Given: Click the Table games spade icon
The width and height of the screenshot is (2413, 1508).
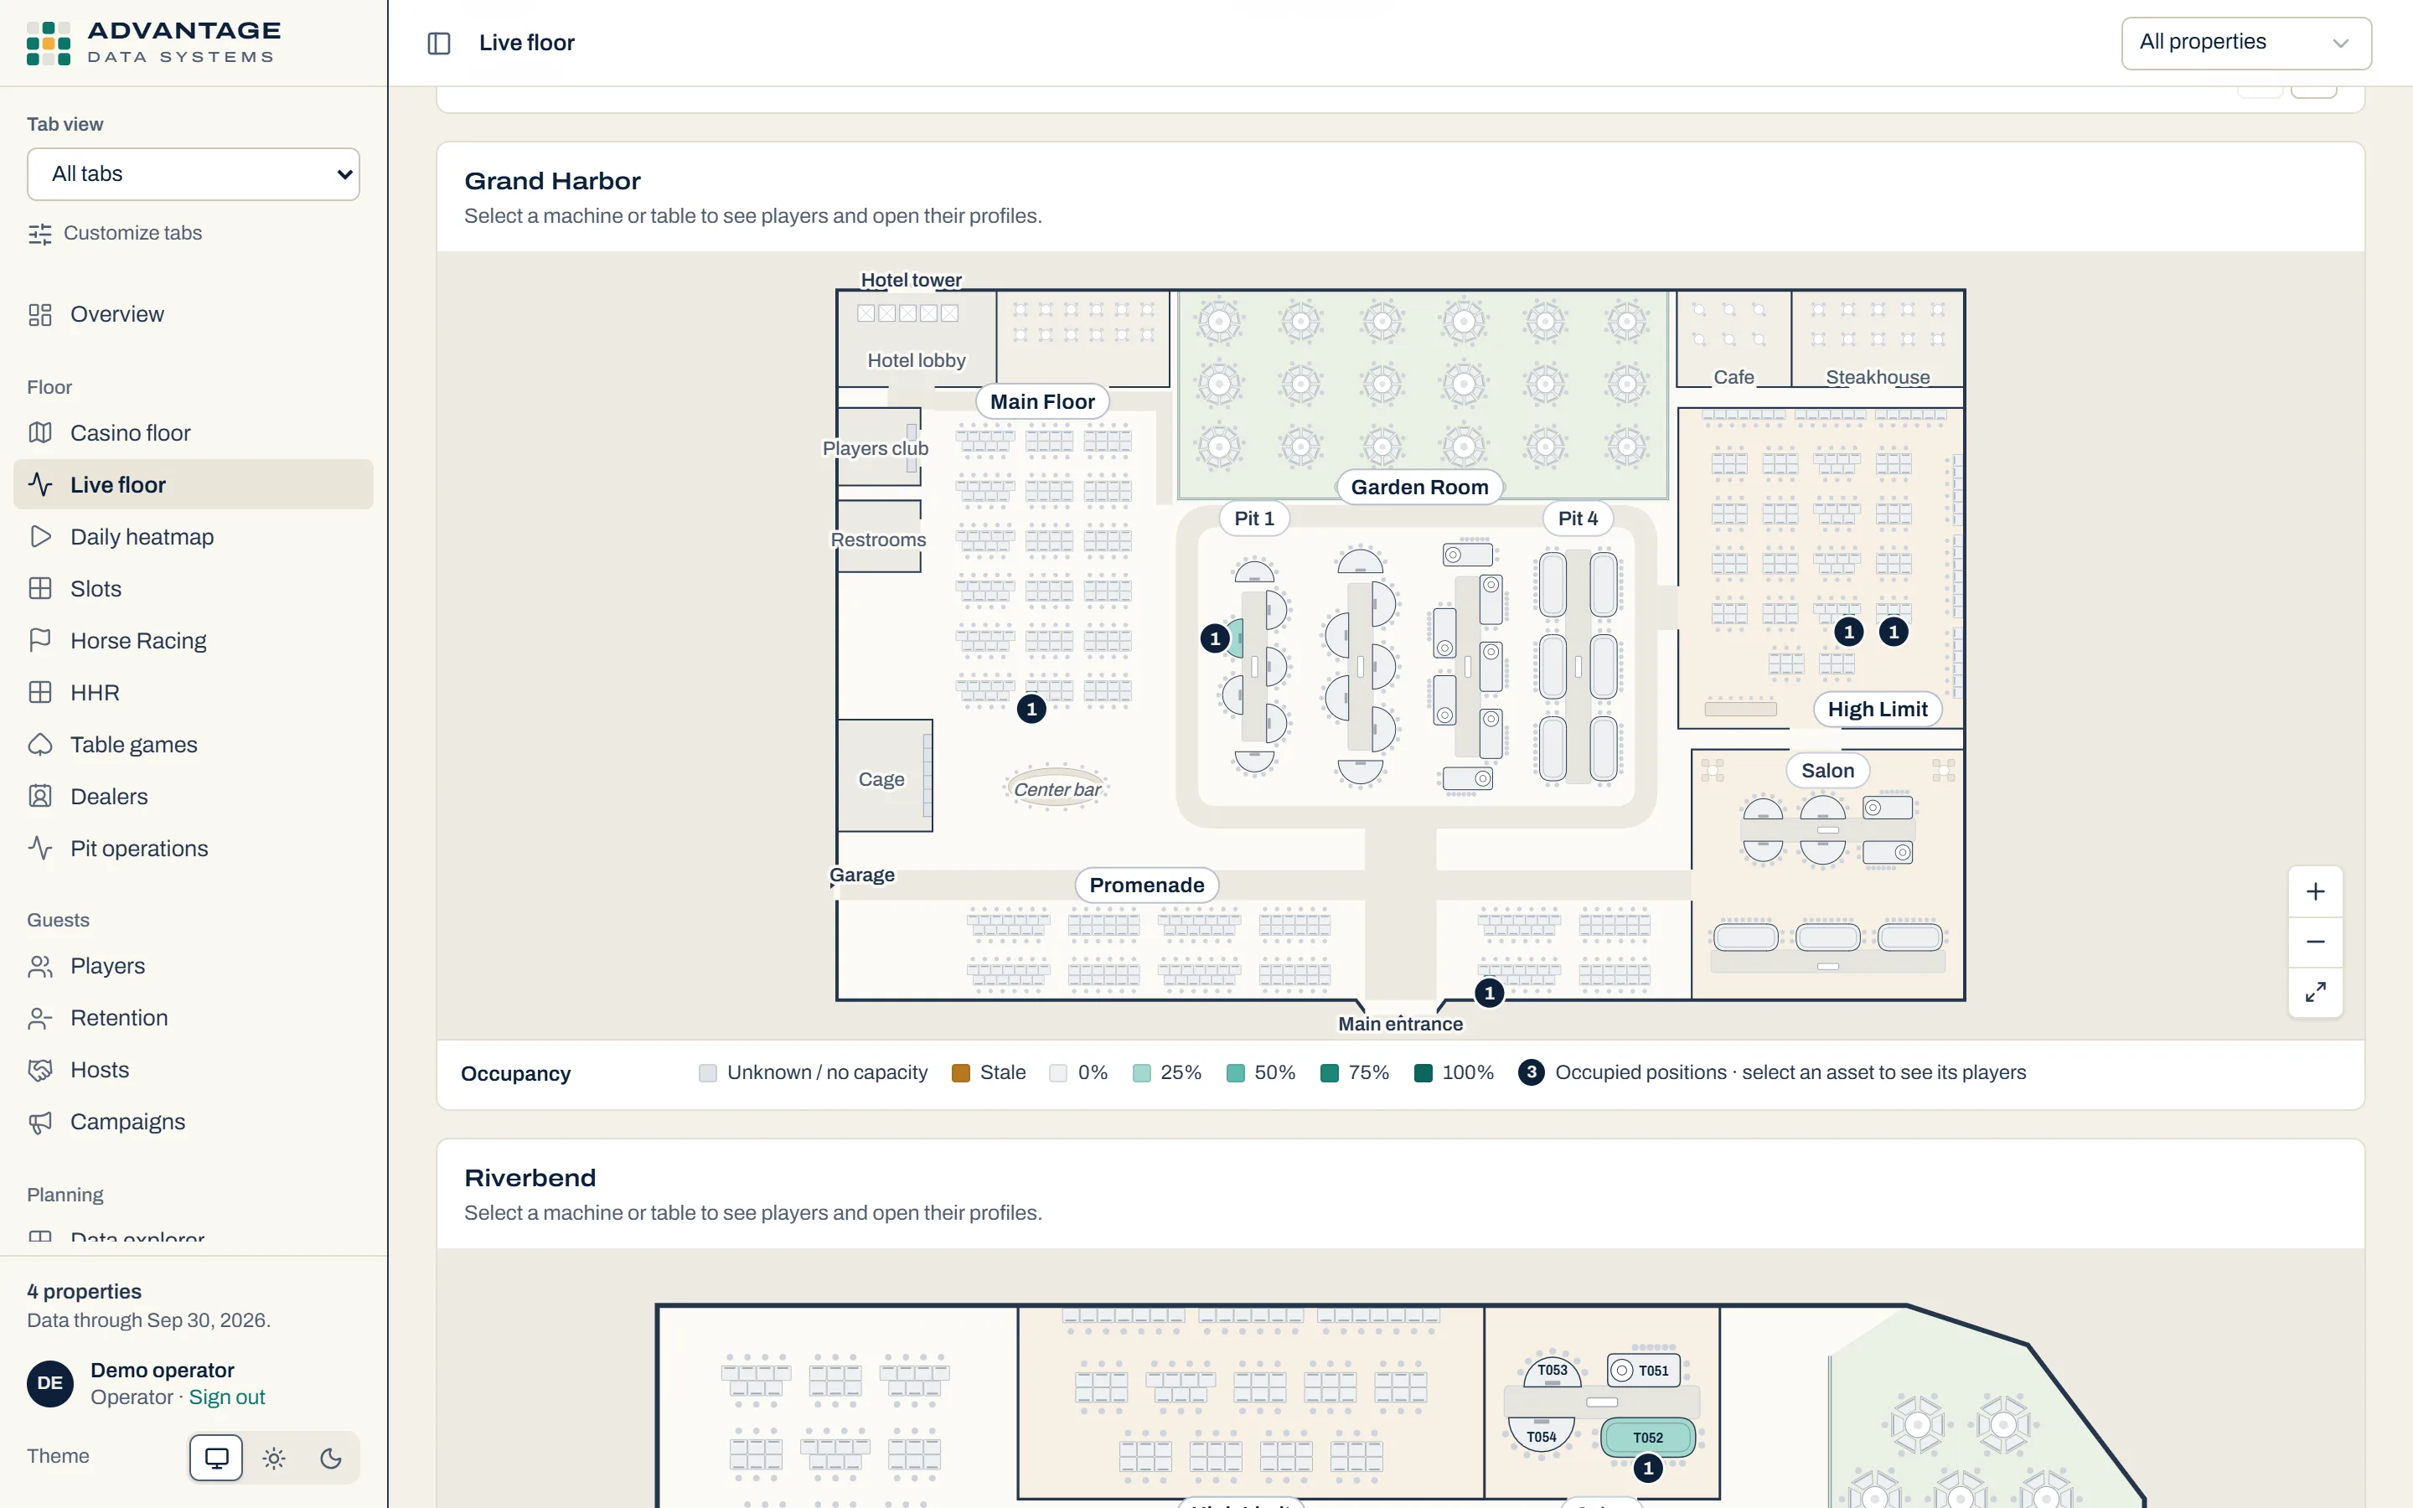Looking at the screenshot, I should 40,744.
